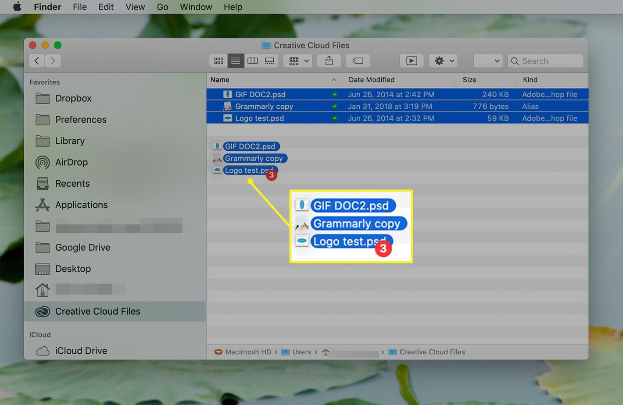Open the Go menu

pos(162,7)
